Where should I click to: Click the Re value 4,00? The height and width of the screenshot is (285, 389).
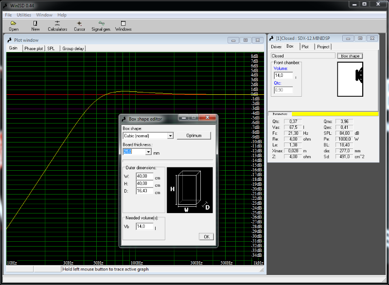(293, 139)
